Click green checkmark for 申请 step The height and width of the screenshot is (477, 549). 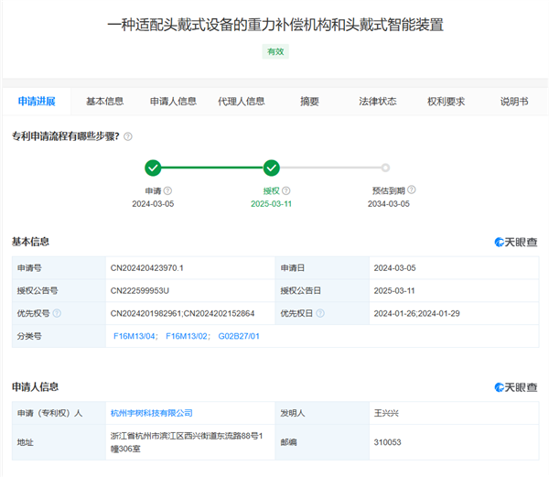click(x=153, y=168)
